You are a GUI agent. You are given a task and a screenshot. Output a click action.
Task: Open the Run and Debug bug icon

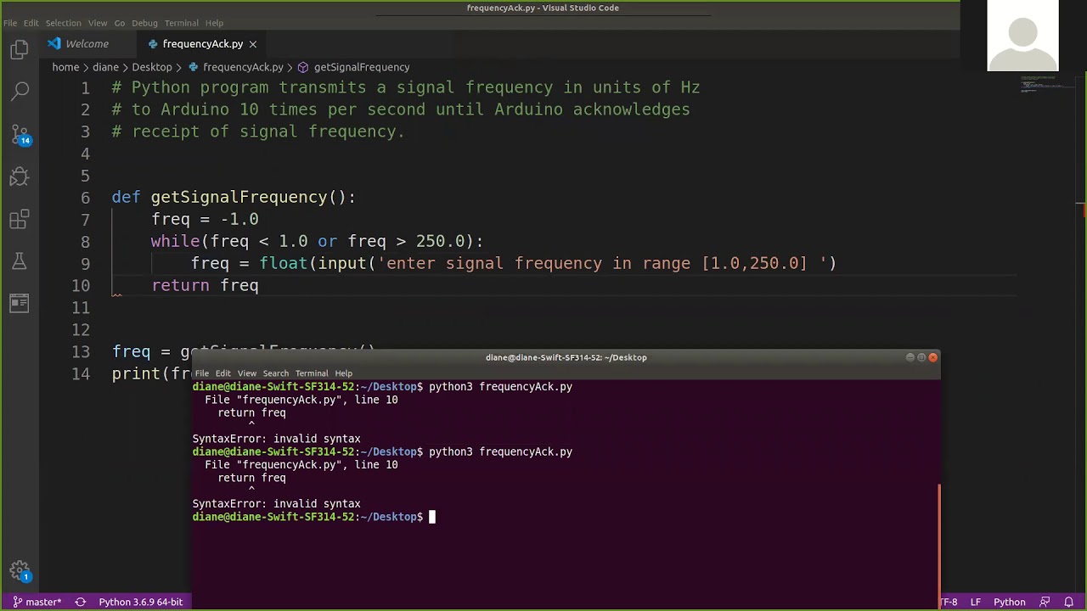20,177
